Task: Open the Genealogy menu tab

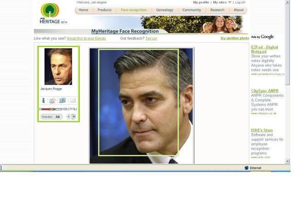Action: pos(164,10)
